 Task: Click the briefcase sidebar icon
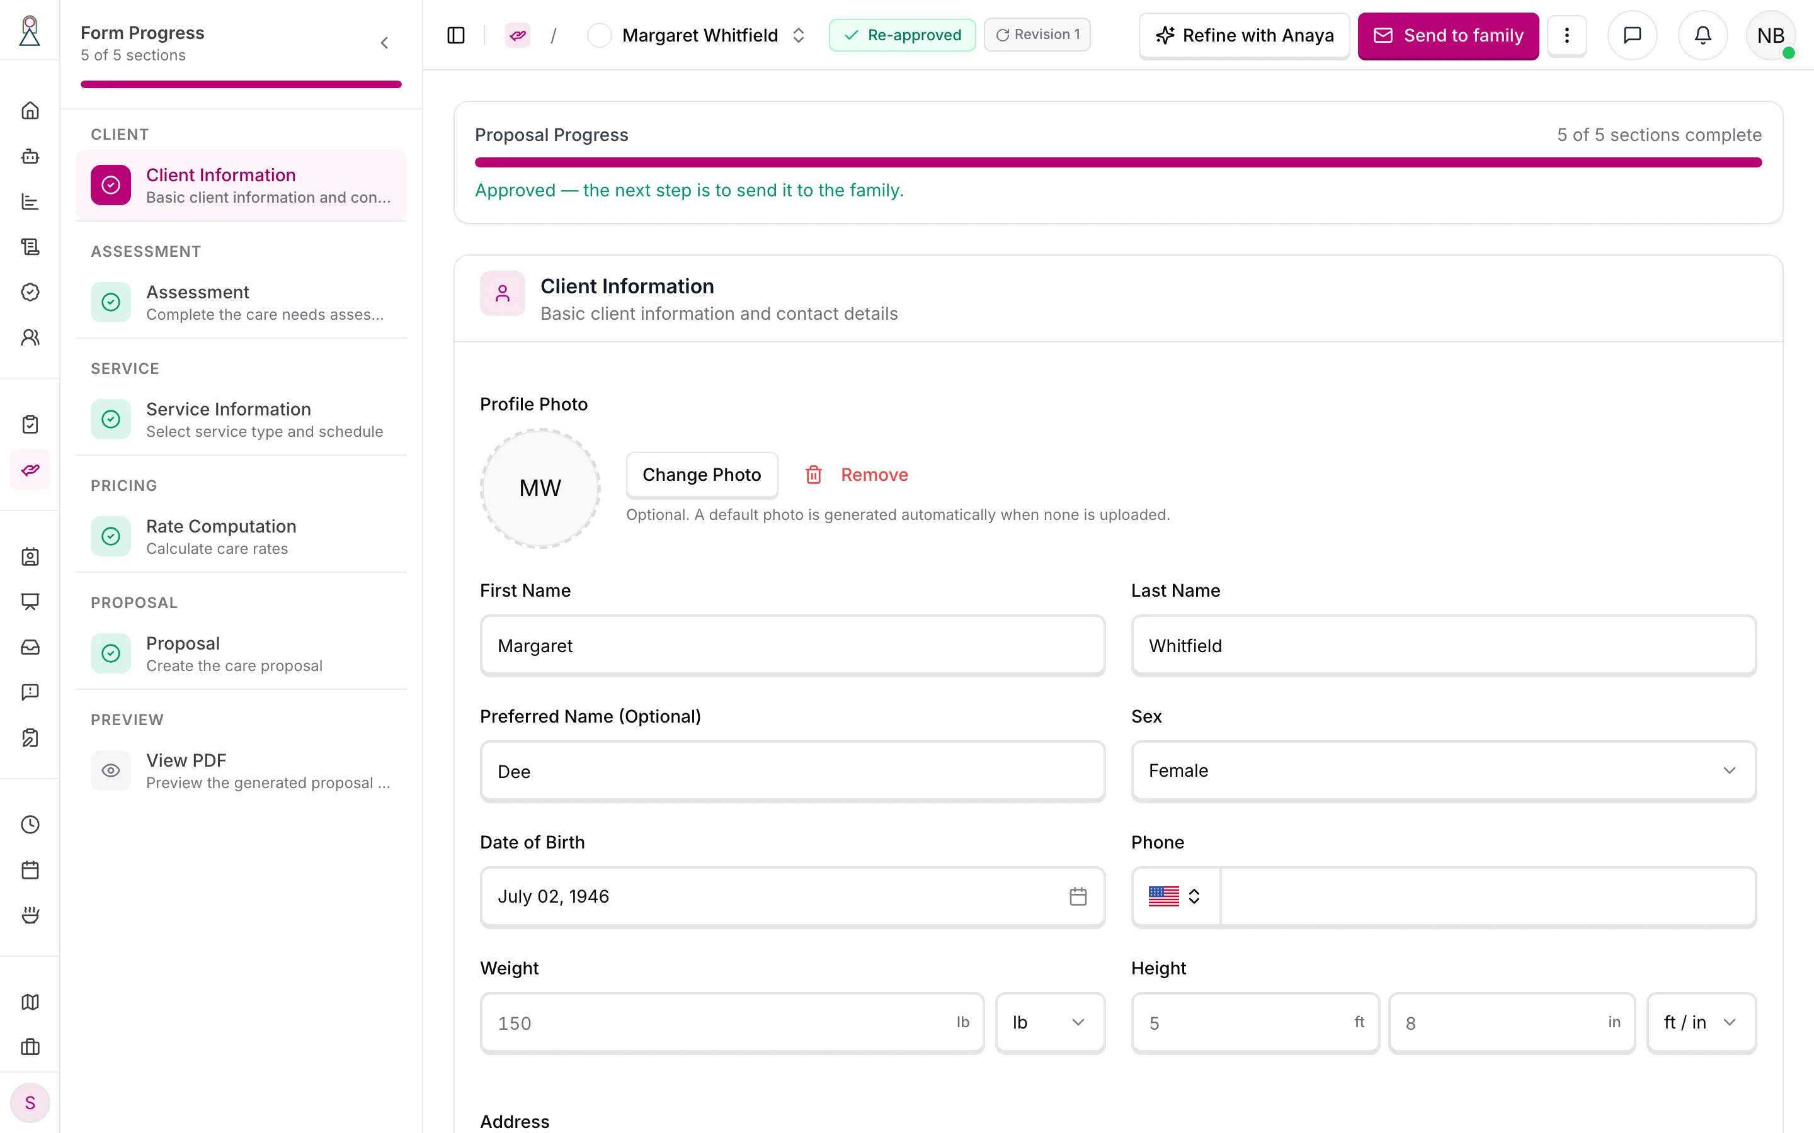[30, 1047]
